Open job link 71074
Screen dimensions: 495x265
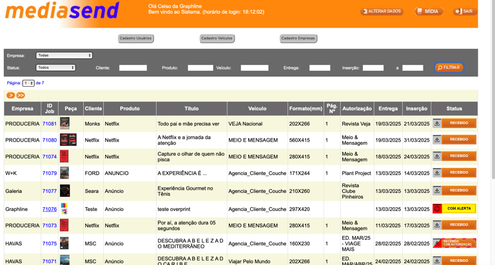pos(50,156)
